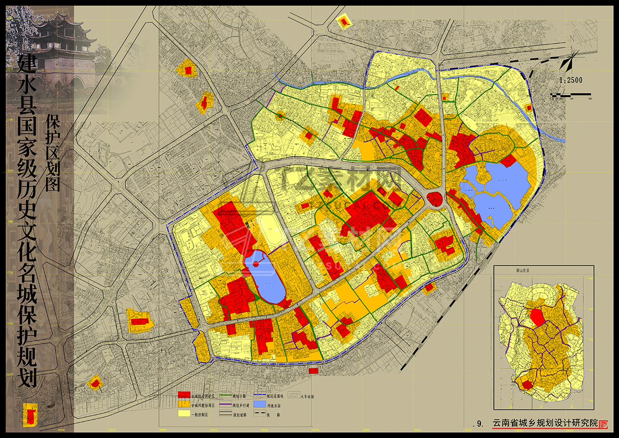619x438 pixels.
Task: Click the red core protection legend swatch
Action: [184, 396]
